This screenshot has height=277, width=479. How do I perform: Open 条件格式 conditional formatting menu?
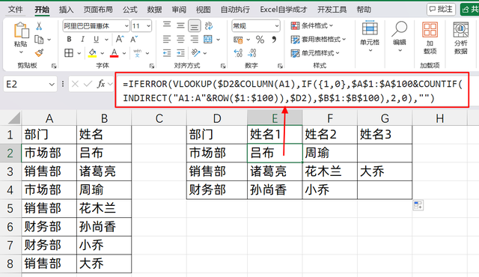coord(312,25)
